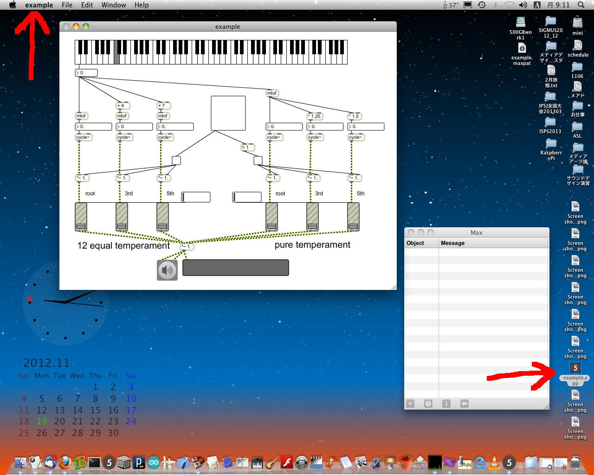
Task: Click frequency number box below the * 1.5 object
Action: point(366,127)
